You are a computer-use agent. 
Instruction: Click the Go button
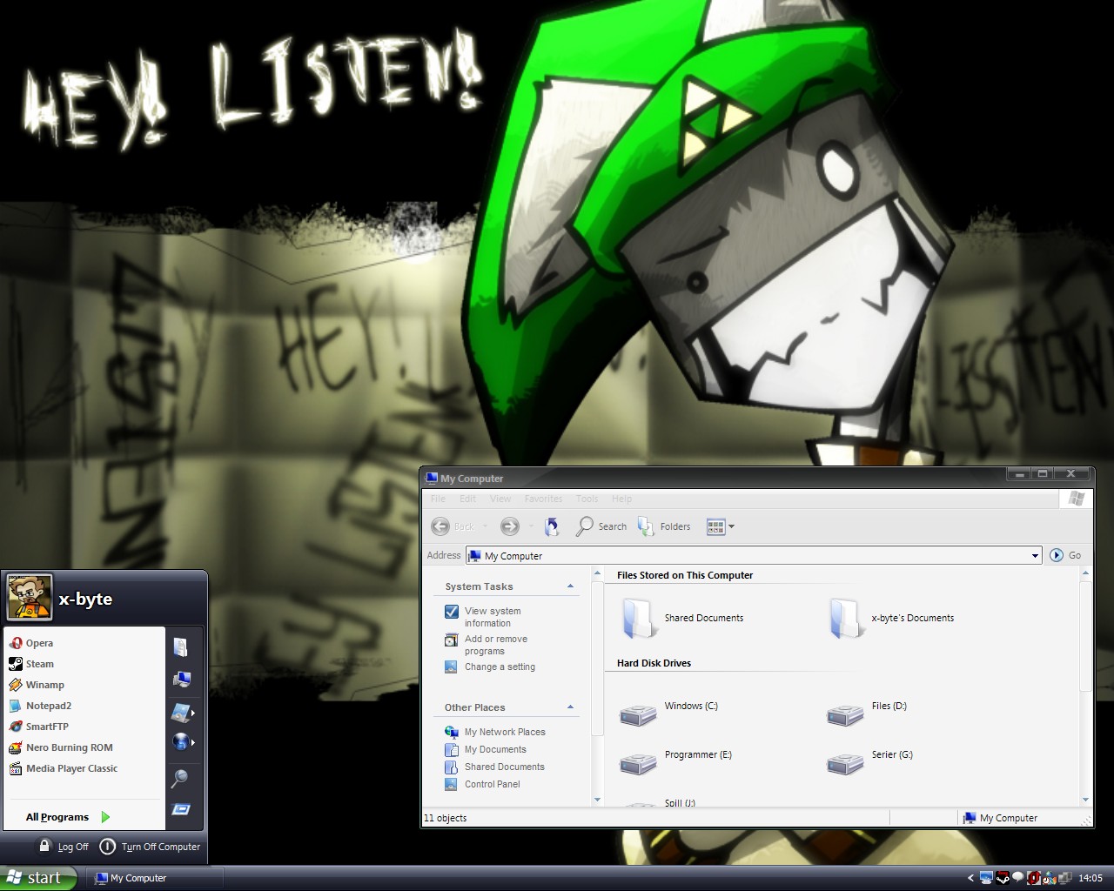point(1066,555)
